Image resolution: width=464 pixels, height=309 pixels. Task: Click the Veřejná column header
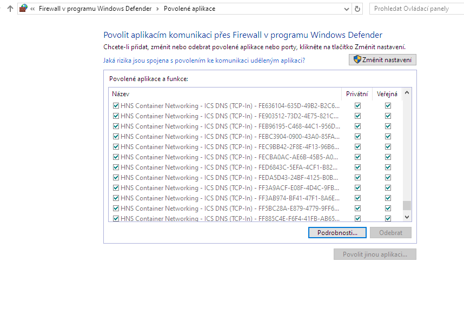[387, 94]
